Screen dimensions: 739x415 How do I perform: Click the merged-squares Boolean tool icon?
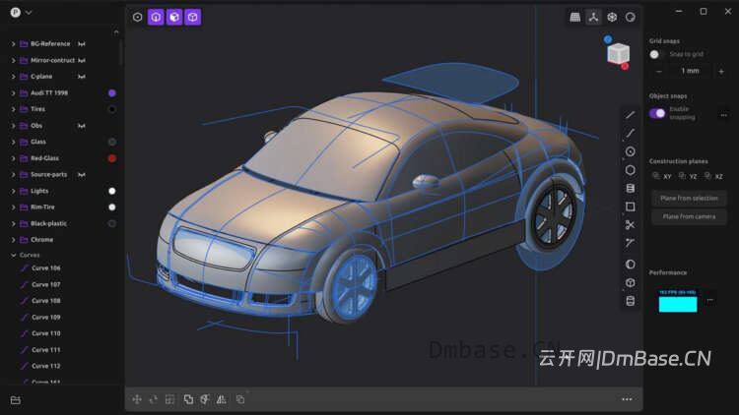188,399
